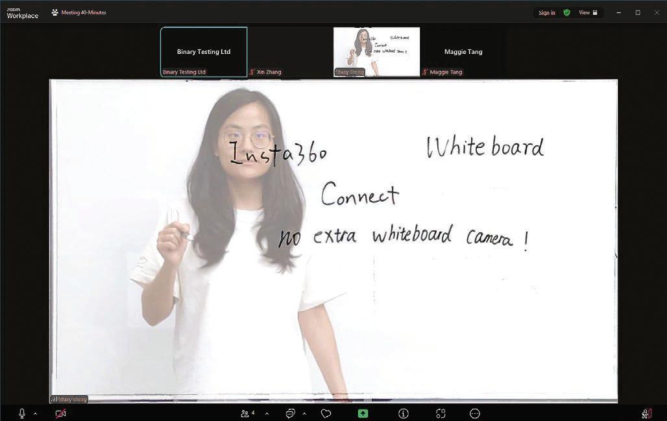Image resolution: width=667 pixels, height=421 pixels.
Task: Open the Apps icon in toolbar
Action: tap(441, 413)
